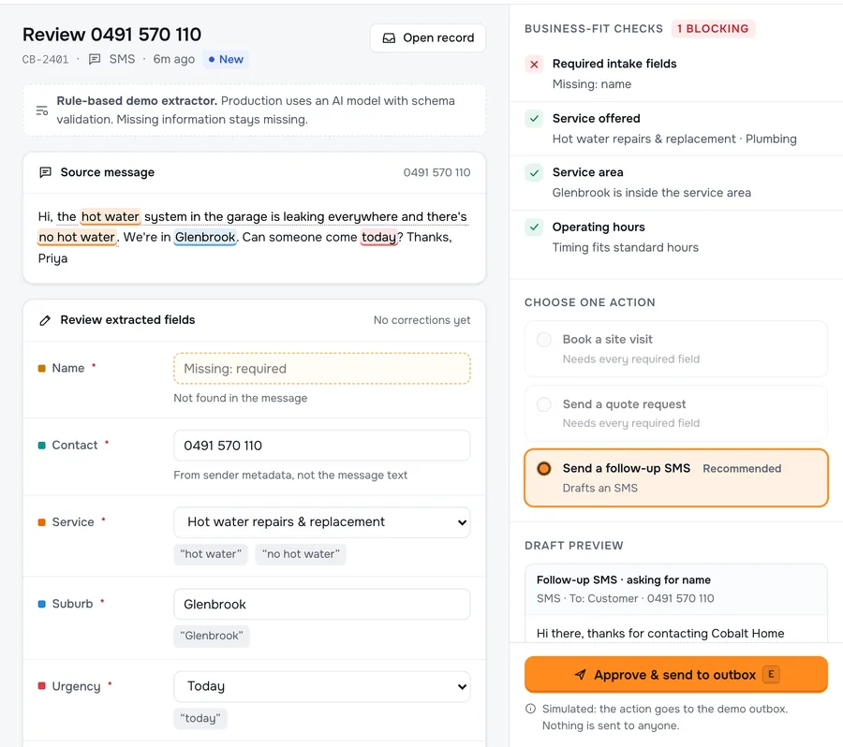843x747 pixels.
Task: Click the pencil icon beside Review extracted fields
Action: (x=46, y=320)
